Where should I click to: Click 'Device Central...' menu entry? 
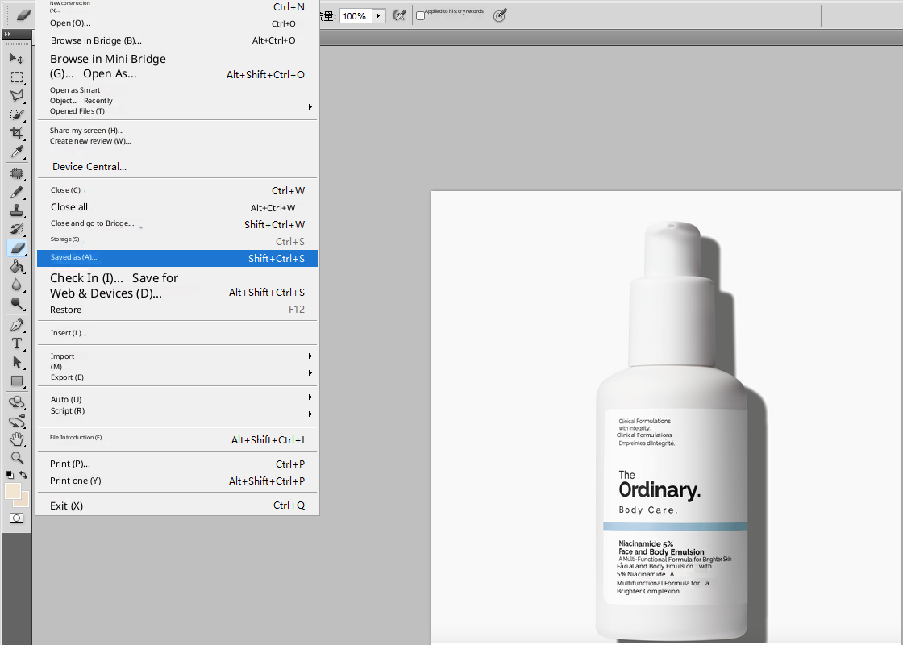[x=89, y=167]
